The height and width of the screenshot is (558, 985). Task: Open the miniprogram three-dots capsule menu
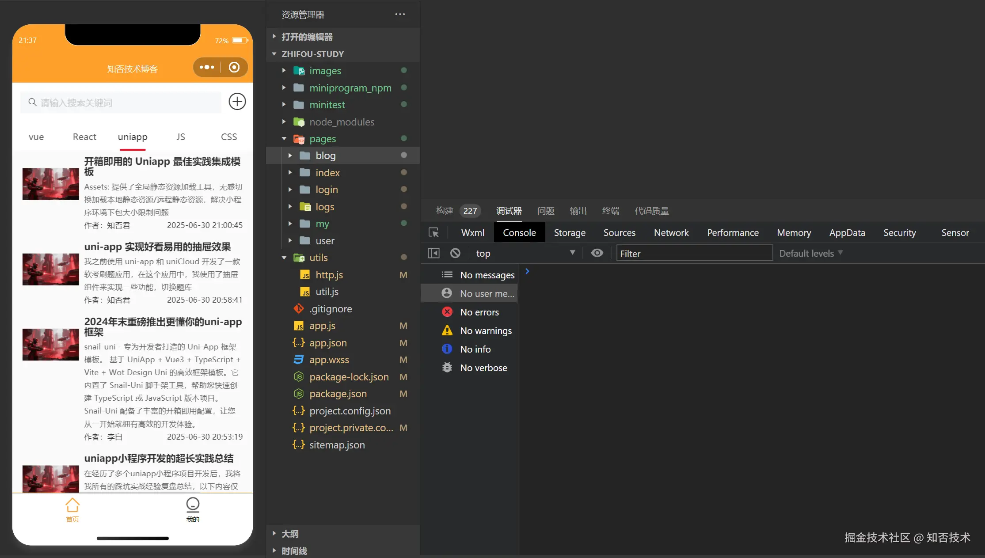(206, 67)
